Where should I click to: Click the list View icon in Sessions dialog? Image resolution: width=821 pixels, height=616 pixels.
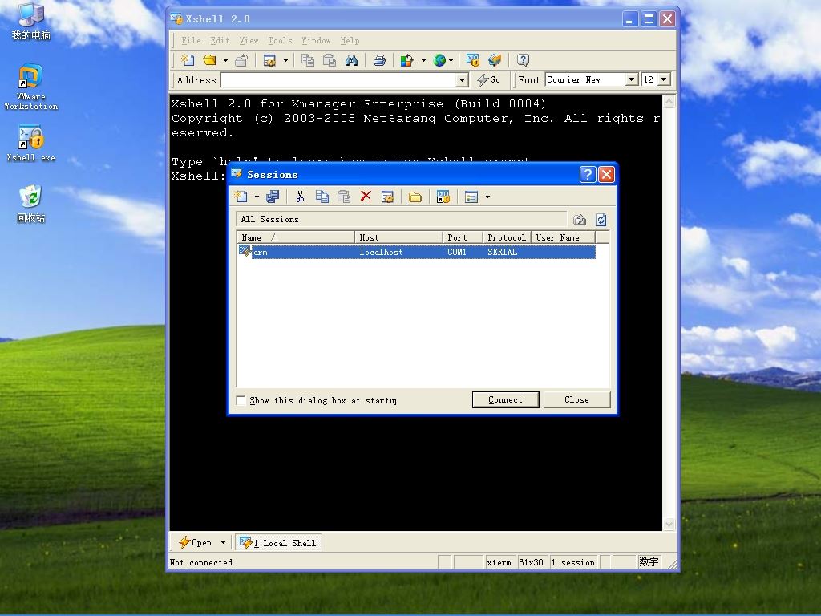(x=471, y=197)
